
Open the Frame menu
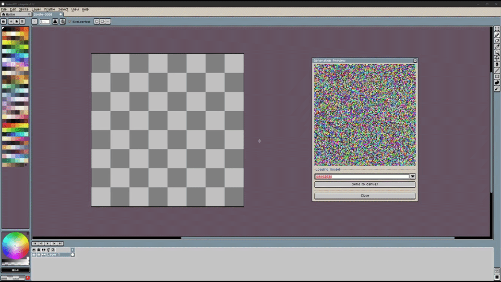pyautogui.click(x=50, y=9)
